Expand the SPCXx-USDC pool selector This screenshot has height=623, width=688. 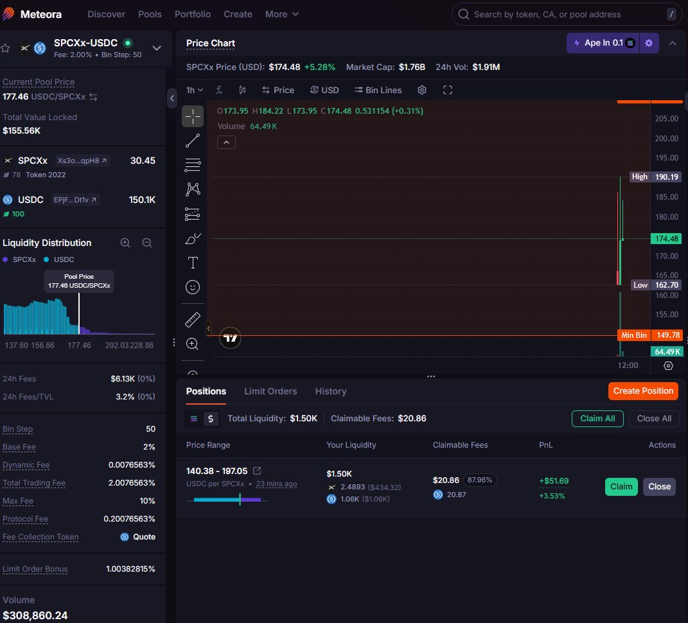click(x=157, y=48)
